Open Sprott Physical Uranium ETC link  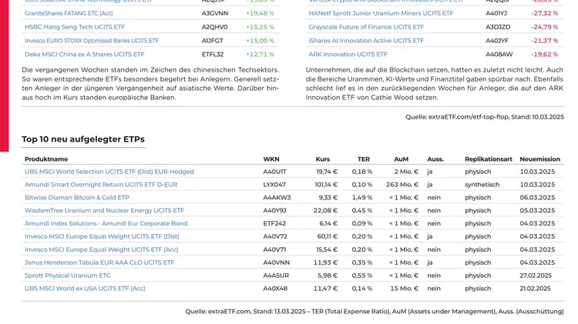click(68, 276)
